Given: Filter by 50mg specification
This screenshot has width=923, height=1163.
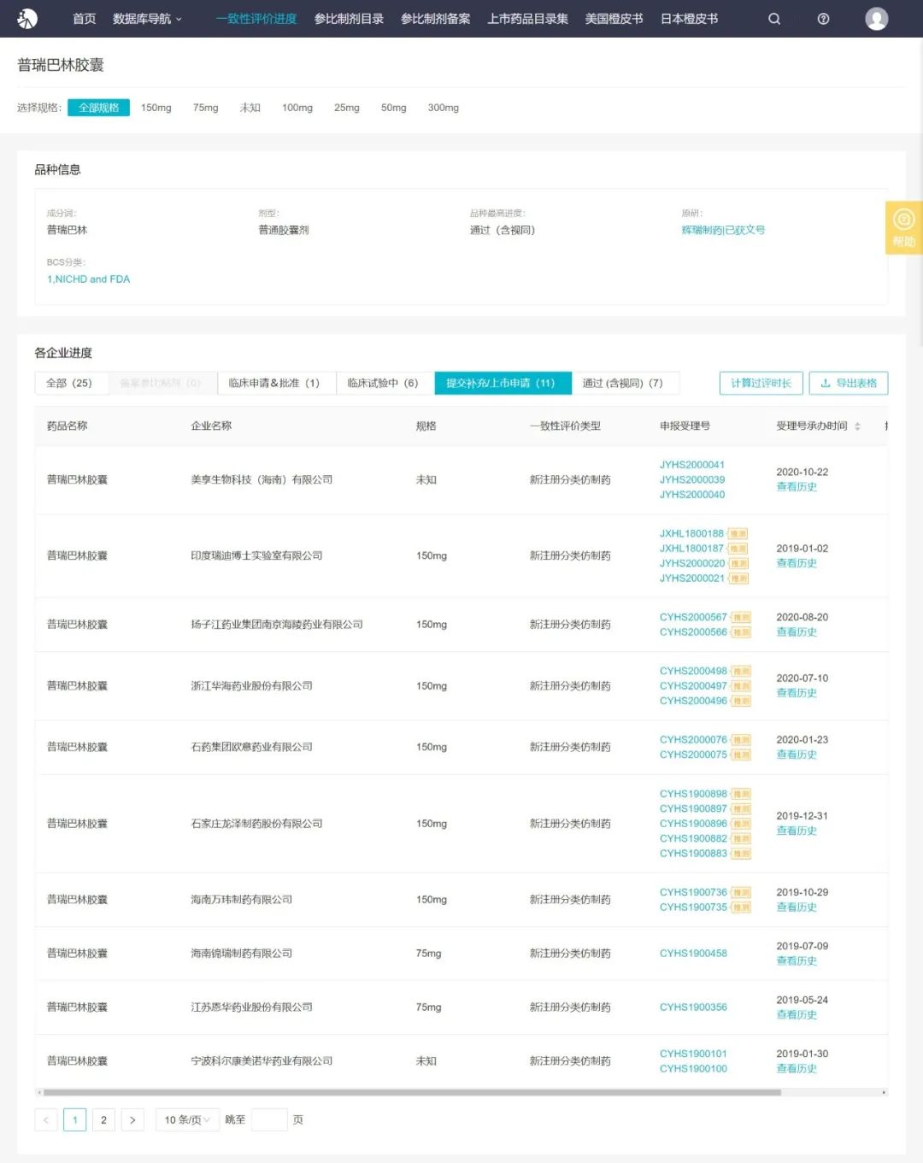Looking at the screenshot, I should [394, 108].
